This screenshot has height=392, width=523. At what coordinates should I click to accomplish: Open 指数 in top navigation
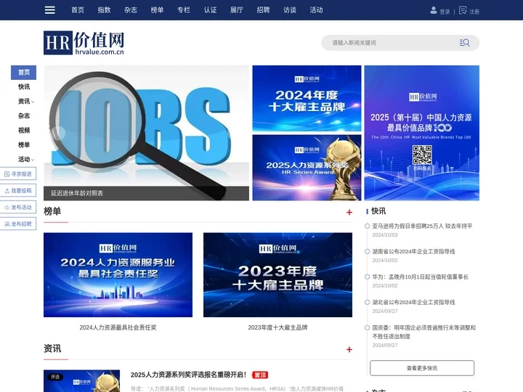click(104, 10)
